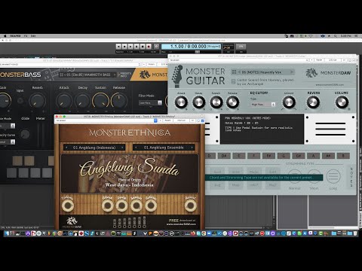Click Monster Guitar Decay knob
Image resolution: width=362 pixels, height=271 pixels.
coord(198,102)
